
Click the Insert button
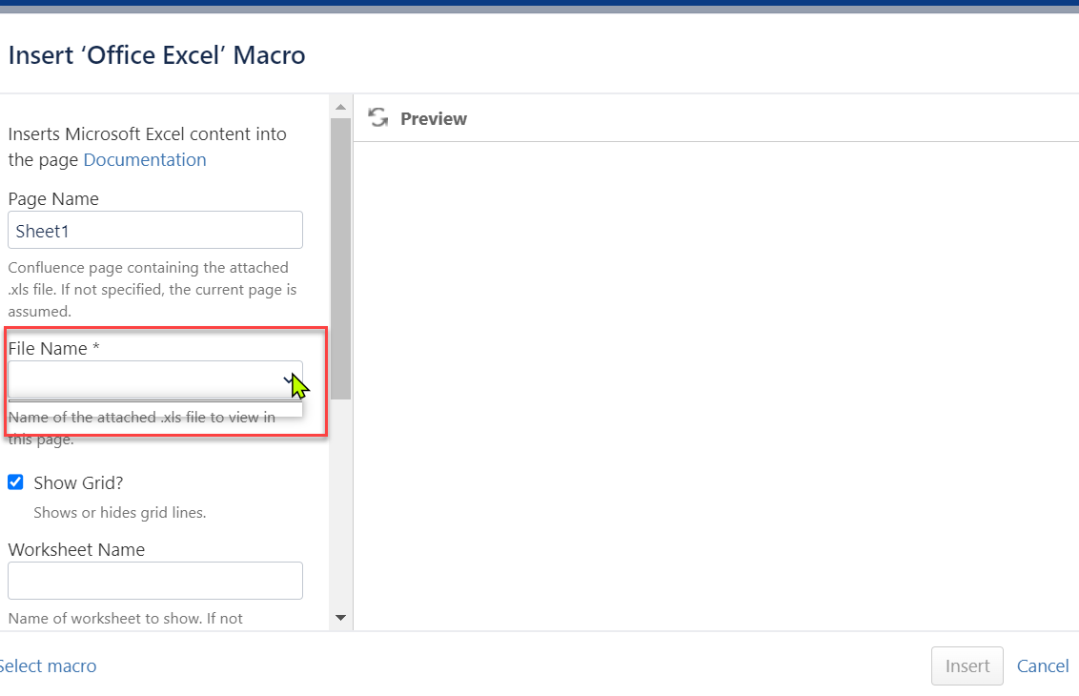pos(967,665)
